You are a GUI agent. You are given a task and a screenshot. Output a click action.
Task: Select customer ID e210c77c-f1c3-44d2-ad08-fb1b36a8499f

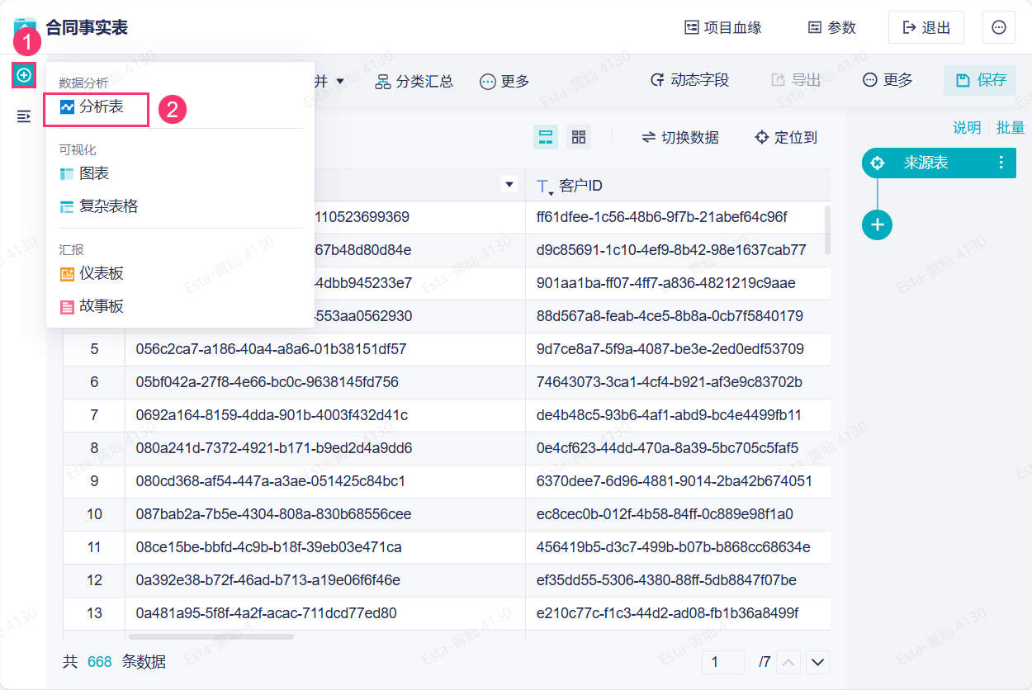point(678,613)
